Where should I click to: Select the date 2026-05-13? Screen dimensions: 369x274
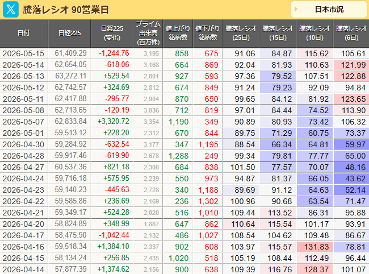[x=23, y=76]
